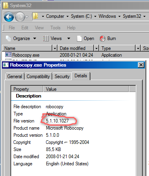This screenshot has width=149, height=176.
Task: Open the recent pages dropdown beside Forward
Action: tap(27, 17)
